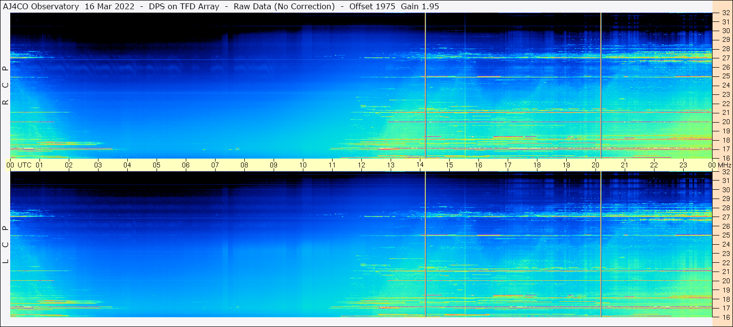Click the 'MHz' label on the time axis
Image resolution: width=733 pixels, height=327 pixels.
[x=724, y=165]
